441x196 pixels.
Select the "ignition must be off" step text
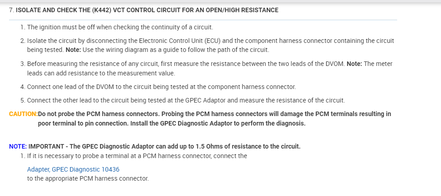120,27
